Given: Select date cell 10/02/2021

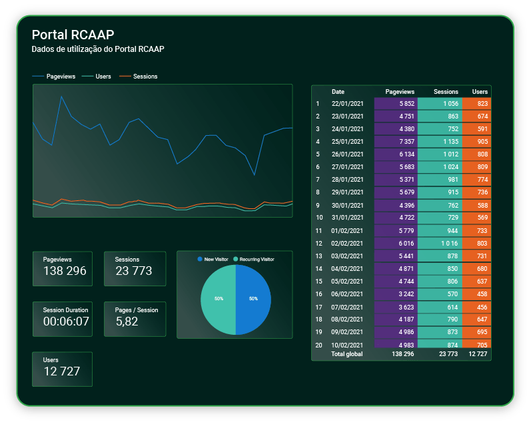Looking at the screenshot, I should coord(347,345).
